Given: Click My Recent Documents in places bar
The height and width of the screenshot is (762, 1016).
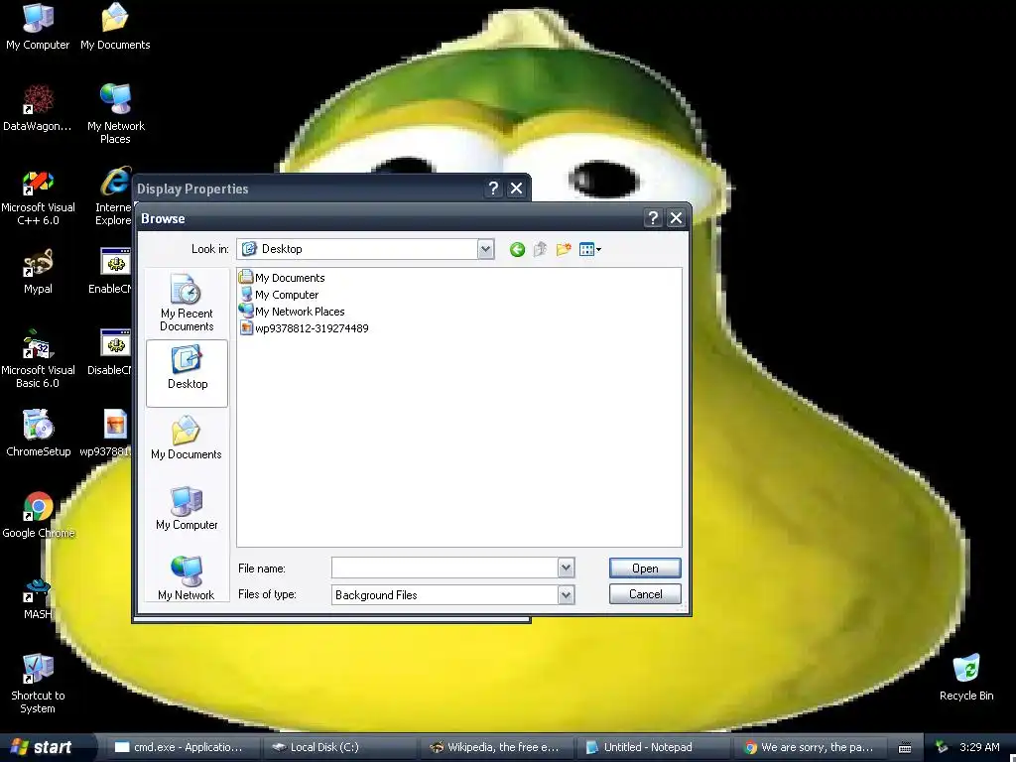Looking at the screenshot, I should pos(187,304).
